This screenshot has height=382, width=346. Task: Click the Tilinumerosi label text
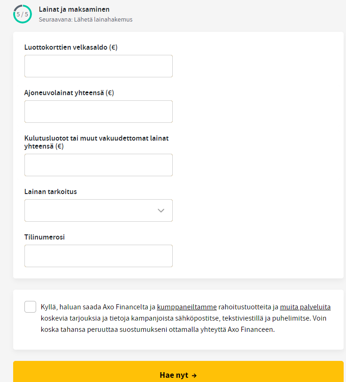point(45,237)
